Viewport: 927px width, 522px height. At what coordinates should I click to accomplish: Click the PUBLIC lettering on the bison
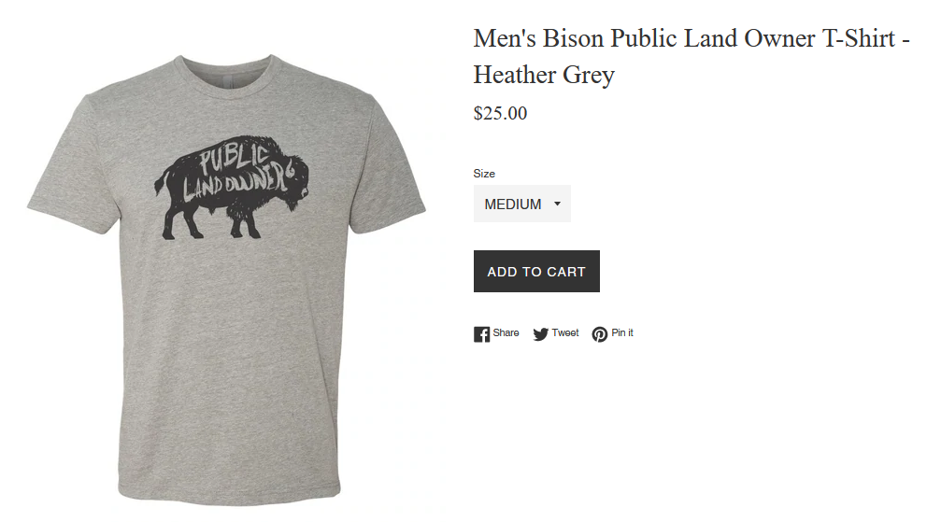pyautogui.click(x=234, y=159)
